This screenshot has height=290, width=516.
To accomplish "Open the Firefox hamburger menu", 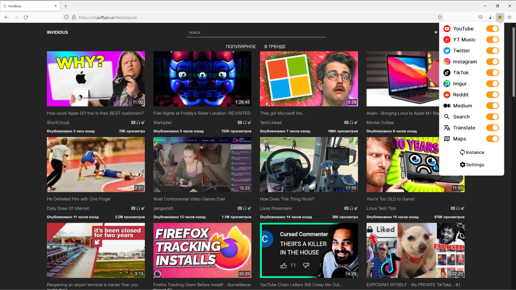I will (x=510, y=17).
